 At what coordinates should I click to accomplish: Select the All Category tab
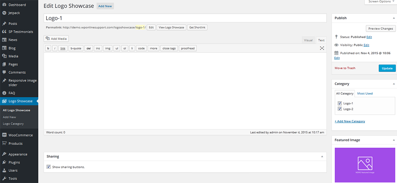click(345, 93)
